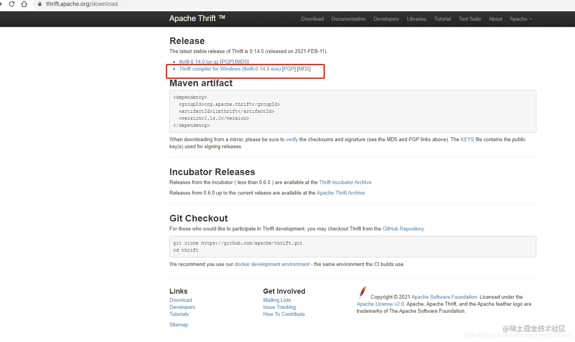Download Thrift compiler for Windows exe

[x=230, y=69]
